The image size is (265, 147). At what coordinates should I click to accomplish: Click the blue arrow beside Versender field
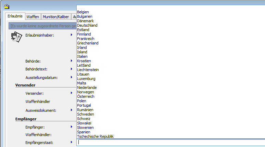pos(72,93)
